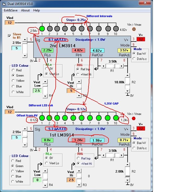The image size is (176, 192).
Task: Click up arrow of 2nd LM3914 R4 Vext Low slider
Action: click(x=45, y=81)
